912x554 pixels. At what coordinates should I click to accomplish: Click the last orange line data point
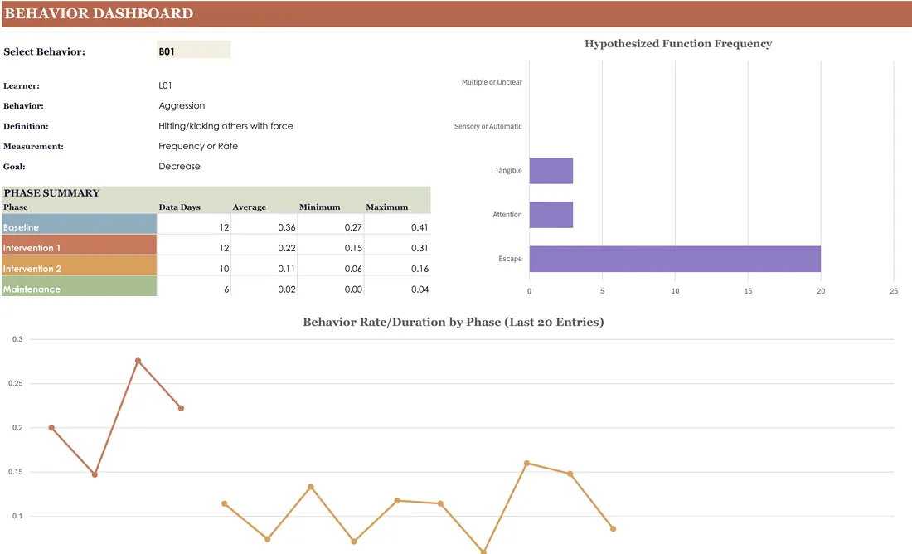click(x=613, y=529)
